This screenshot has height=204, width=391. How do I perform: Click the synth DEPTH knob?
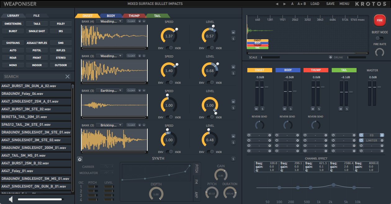coord(156,194)
